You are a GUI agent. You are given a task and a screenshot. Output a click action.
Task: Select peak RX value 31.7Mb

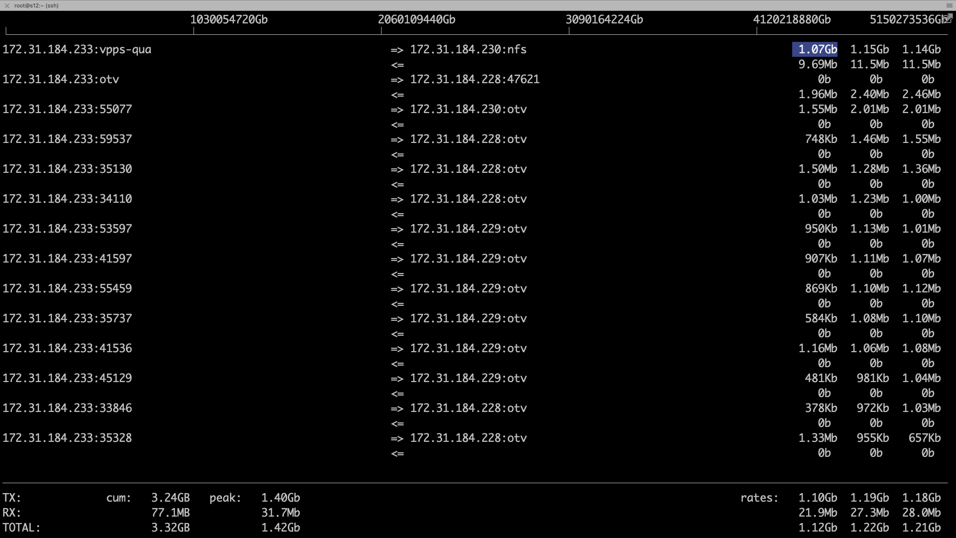(281, 513)
